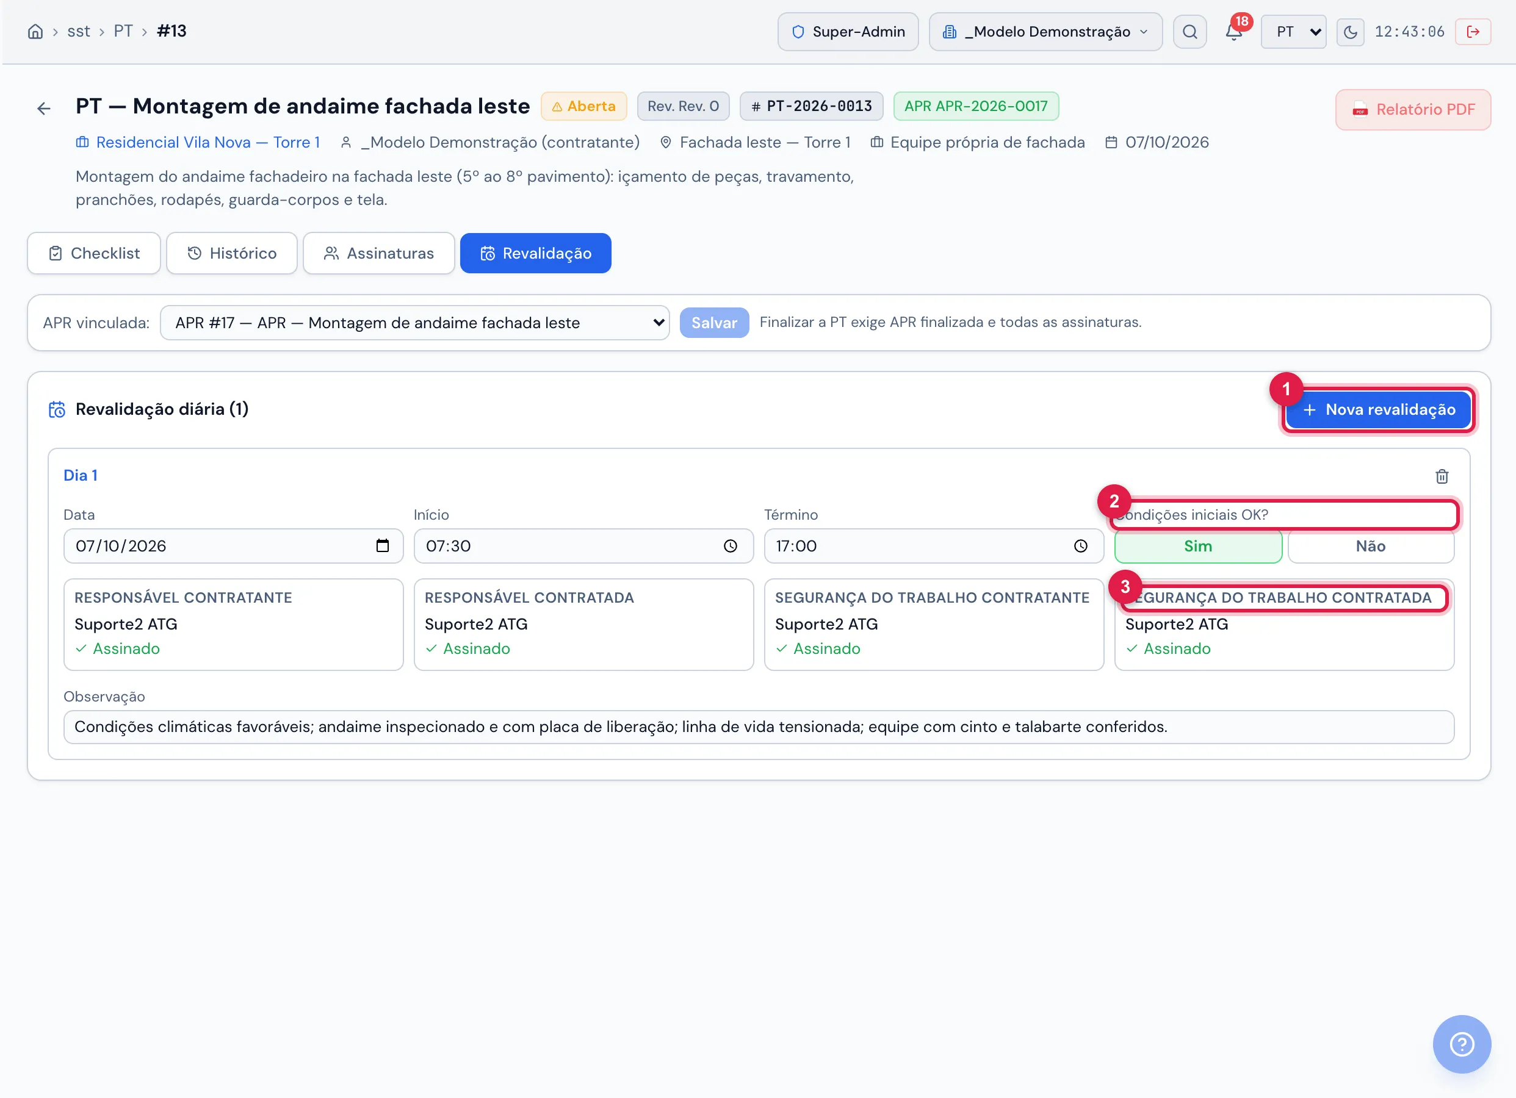Open the search magnifier icon
The width and height of the screenshot is (1516, 1098).
(1190, 31)
